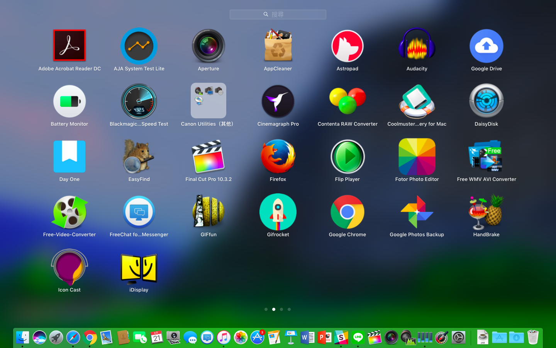Click the Launchpad search field
This screenshot has width=556, height=348.
pyautogui.click(x=278, y=14)
